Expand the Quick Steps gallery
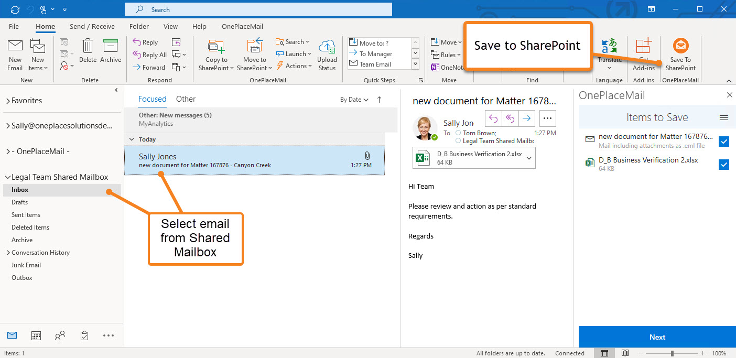Screen dimensions: 736x358 click(415, 64)
